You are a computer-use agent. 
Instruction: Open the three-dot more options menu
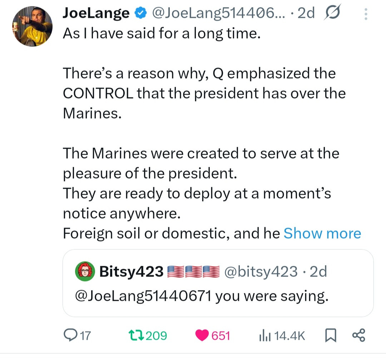365,14
